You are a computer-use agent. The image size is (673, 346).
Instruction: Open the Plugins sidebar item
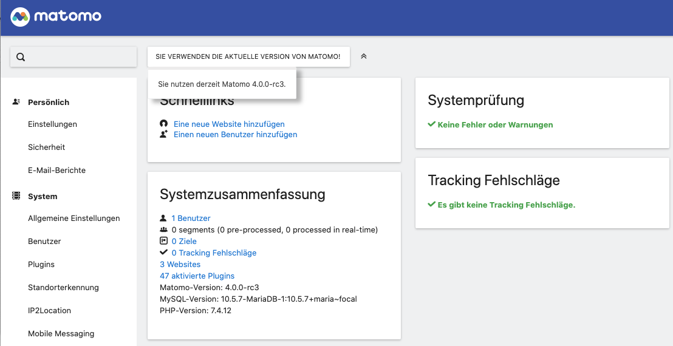coord(41,265)
